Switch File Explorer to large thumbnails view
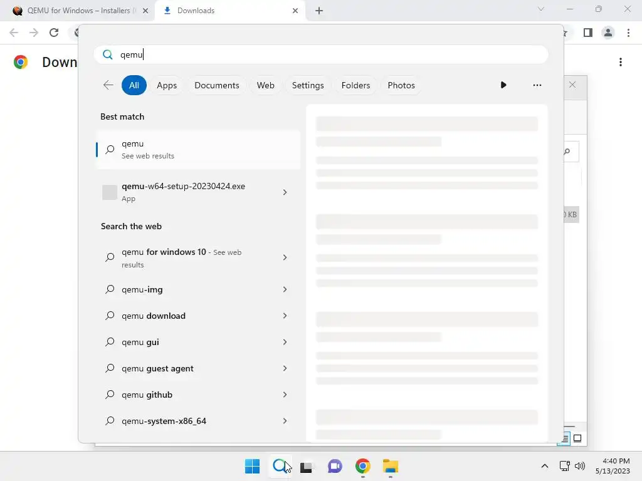This screenshot has height=481, width=642. tap(577, 438)
